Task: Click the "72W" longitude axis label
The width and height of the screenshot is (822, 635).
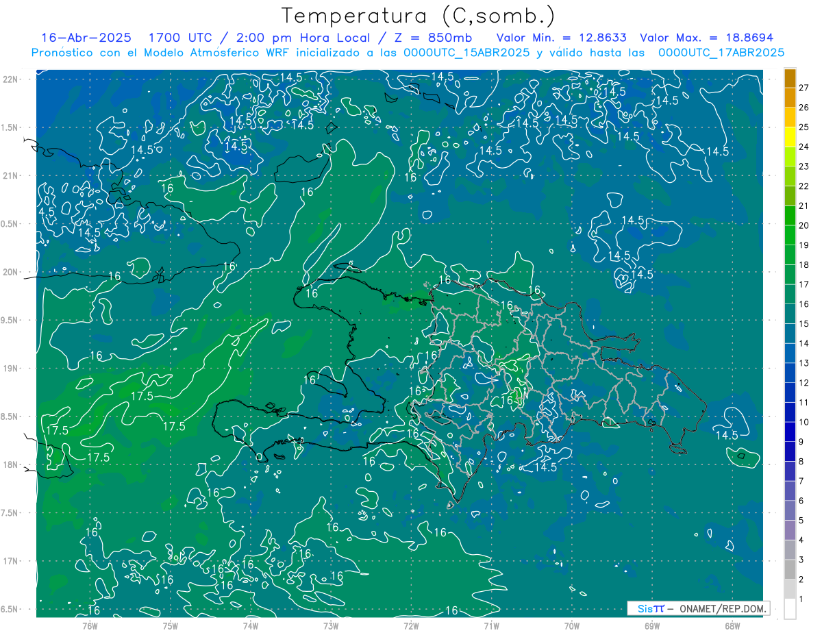Action: (x=411, y=625)
